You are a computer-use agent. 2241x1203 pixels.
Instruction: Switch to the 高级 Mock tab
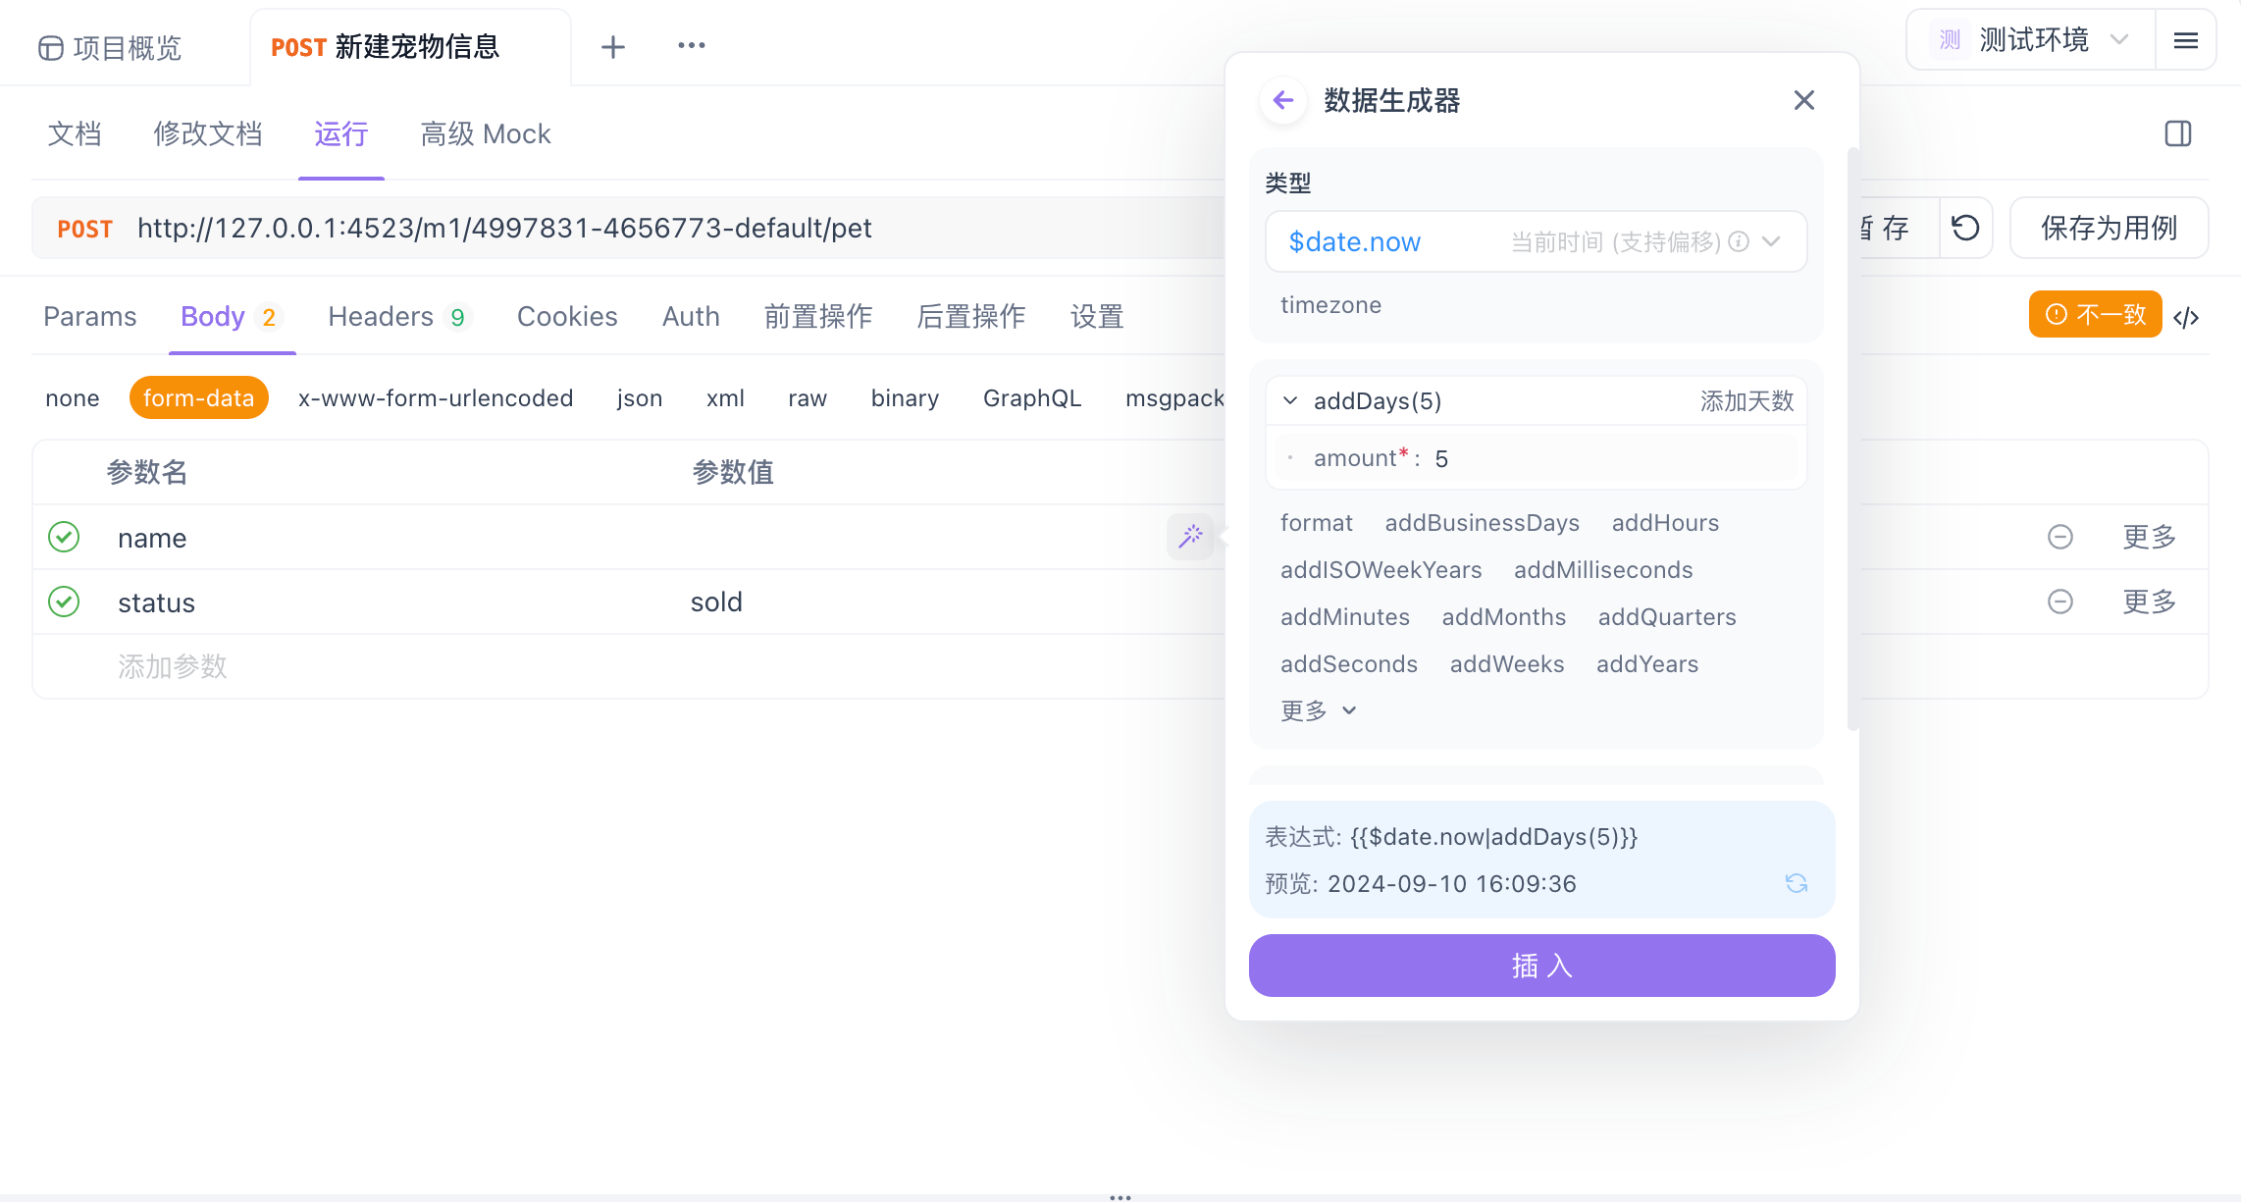point(483,133)
